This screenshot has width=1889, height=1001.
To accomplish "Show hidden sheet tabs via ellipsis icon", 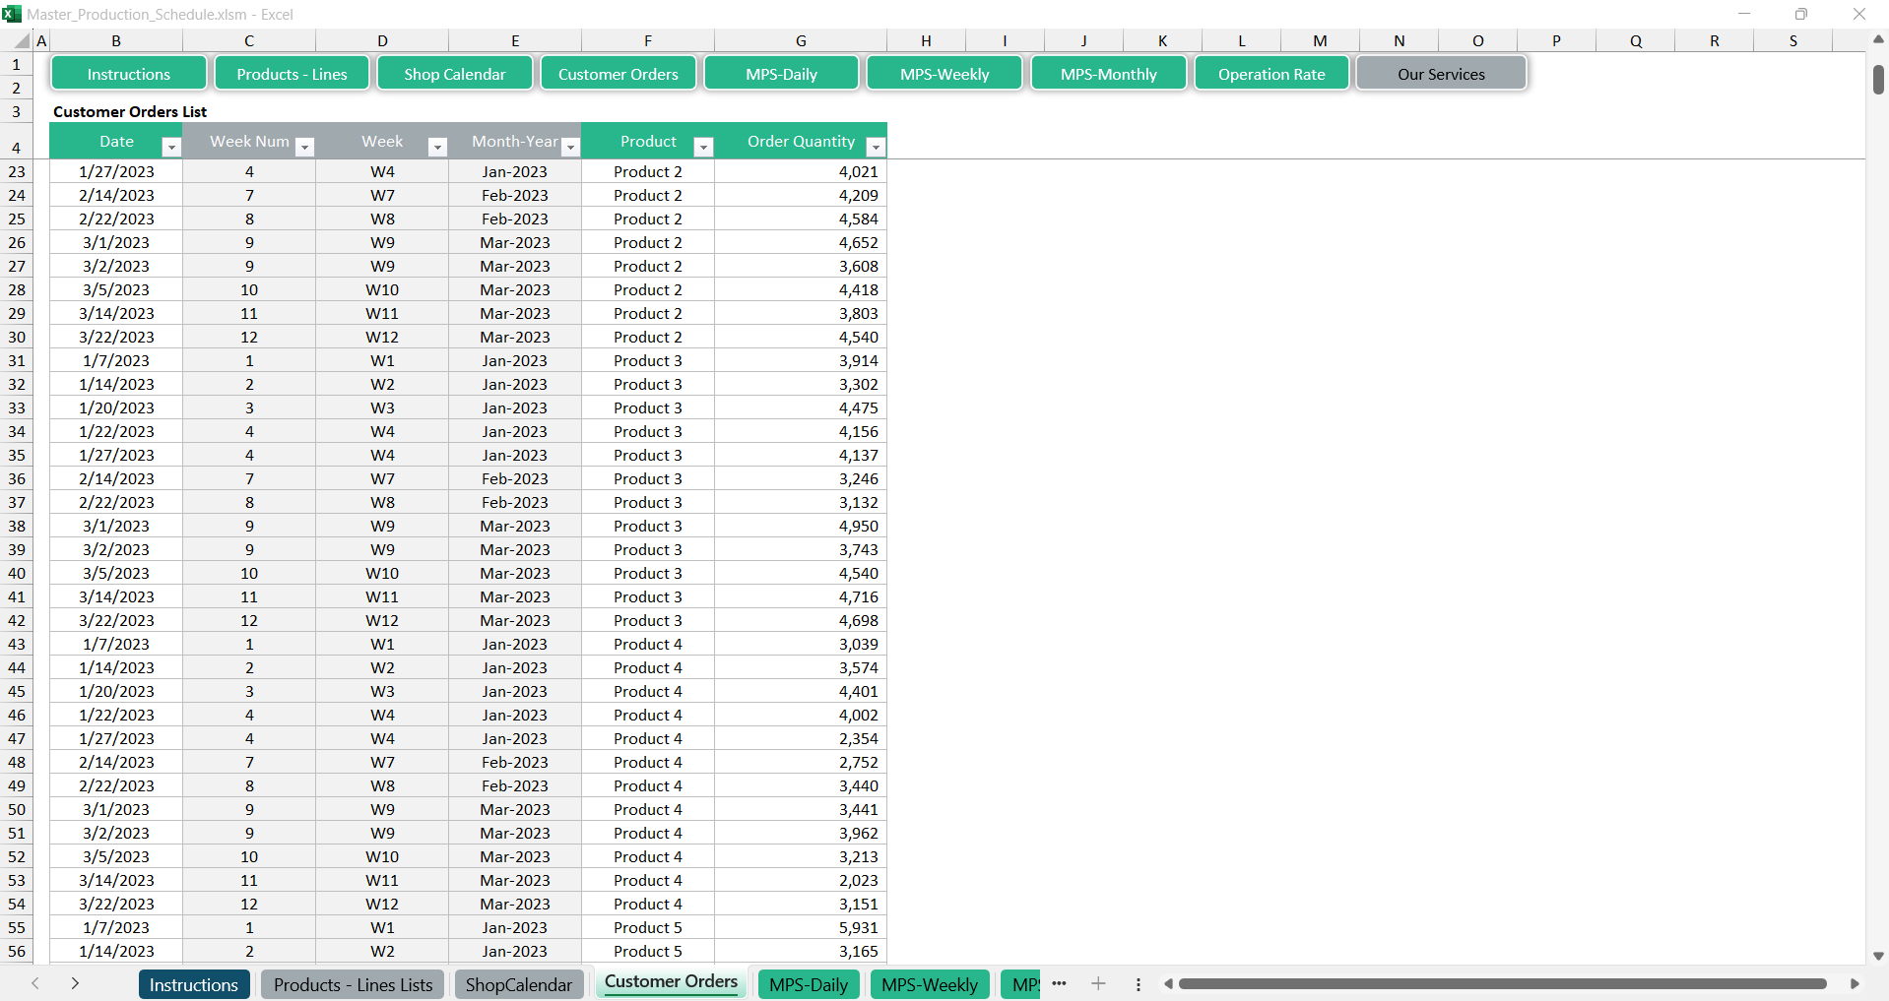I will coord(1059,983).
